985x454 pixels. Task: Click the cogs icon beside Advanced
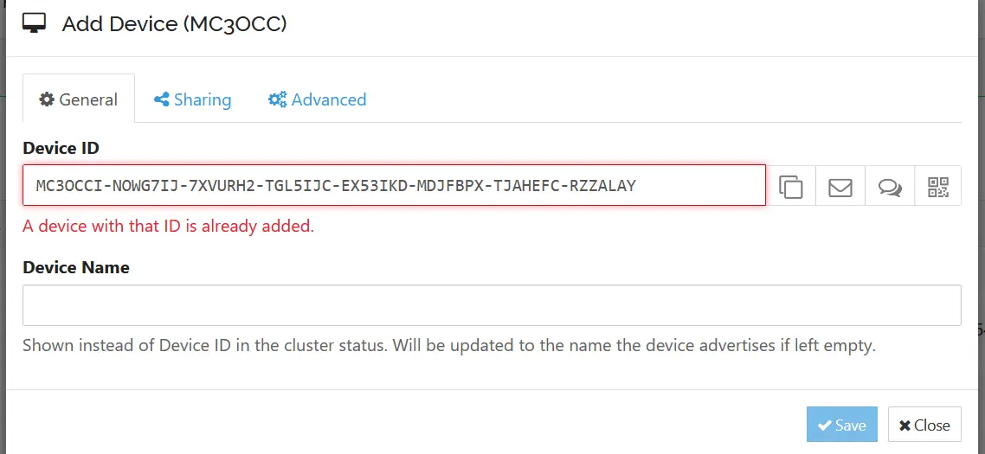click(x=277, y=99)
